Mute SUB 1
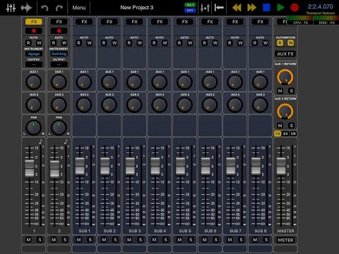 tap(79, 240)
